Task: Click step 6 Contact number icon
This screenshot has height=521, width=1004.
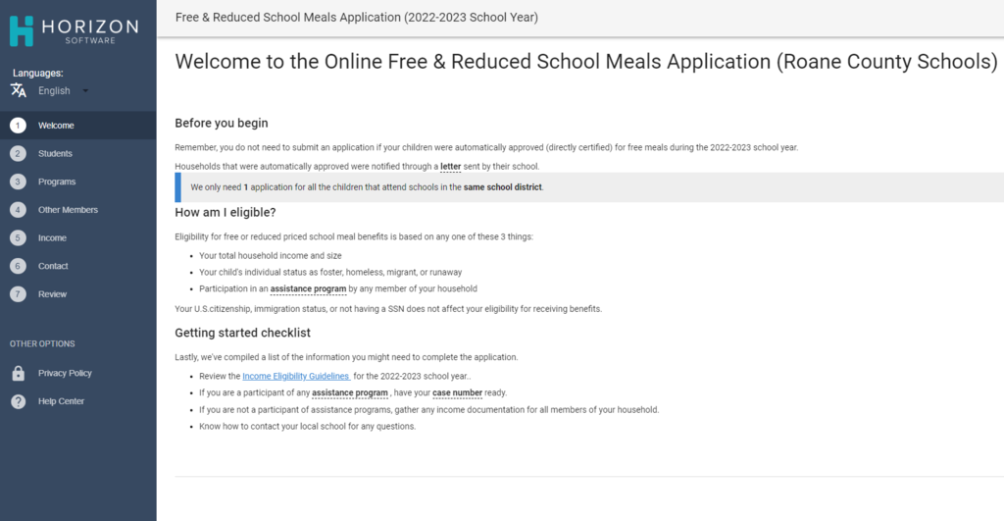Action: coord(18,266)
